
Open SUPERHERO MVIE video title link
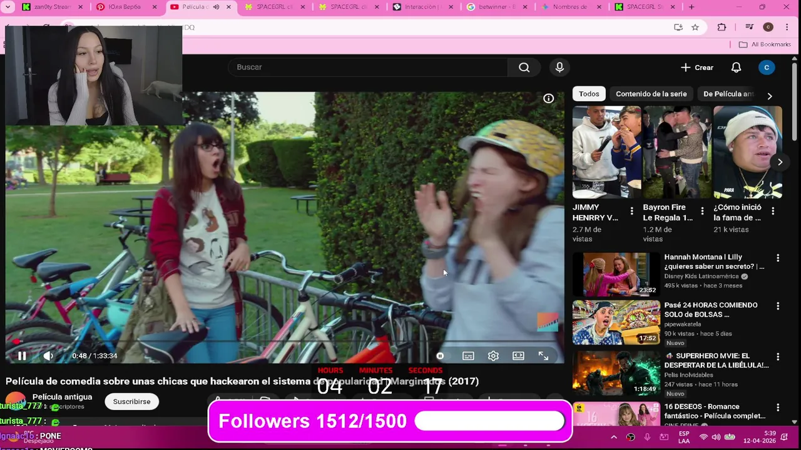pos(717,361)
